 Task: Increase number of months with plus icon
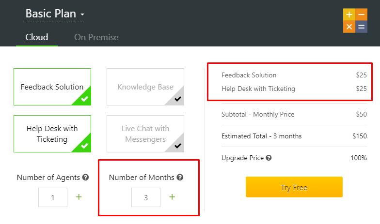172,197
